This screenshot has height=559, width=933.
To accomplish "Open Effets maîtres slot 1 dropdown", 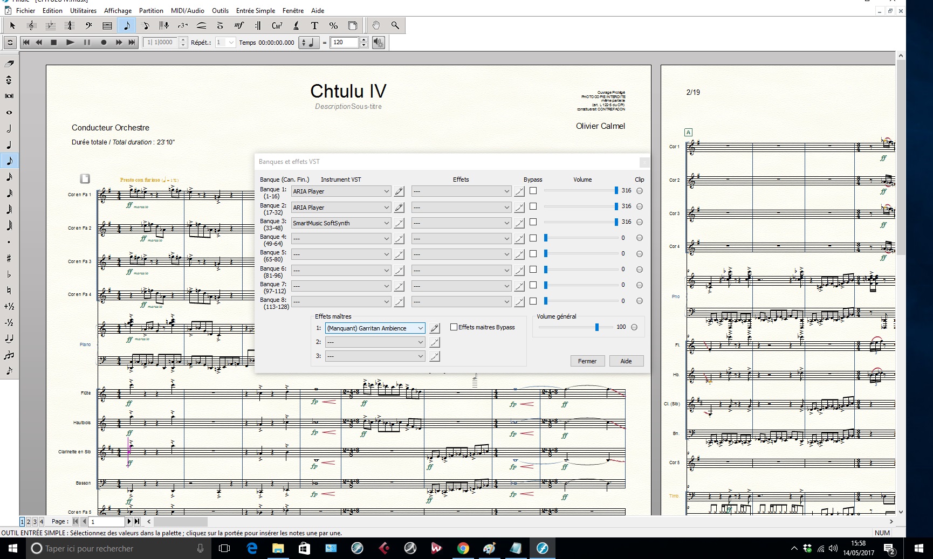I will coord(375,328).
